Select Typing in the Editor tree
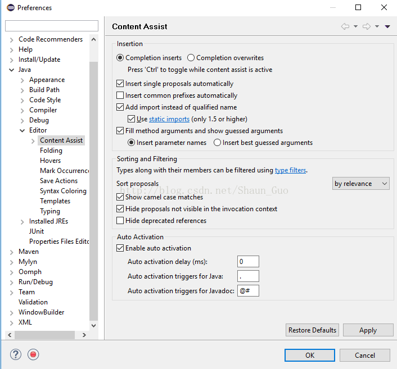This screenshot has height=369, width=397. 50,211
